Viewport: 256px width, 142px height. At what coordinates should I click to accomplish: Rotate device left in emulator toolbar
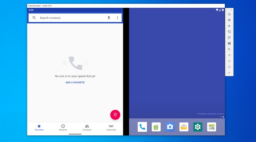pos(229,32)
